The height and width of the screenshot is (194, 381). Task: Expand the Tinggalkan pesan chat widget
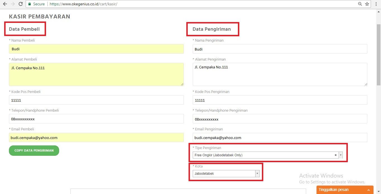click(345, 190)
